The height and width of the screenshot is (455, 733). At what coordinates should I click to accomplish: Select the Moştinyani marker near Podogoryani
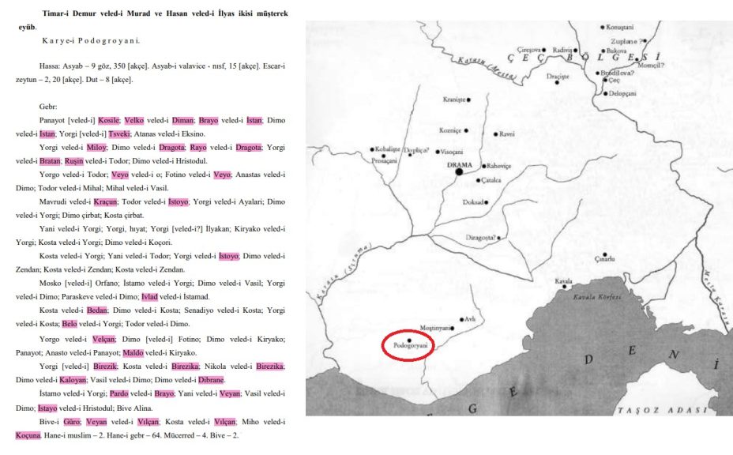pyautogui.click(x=453, y=328)
